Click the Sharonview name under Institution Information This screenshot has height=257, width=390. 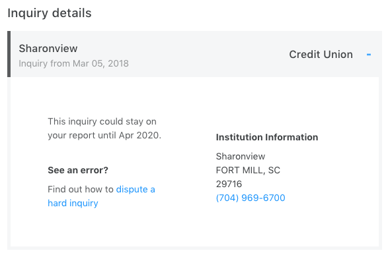coord(241,156)
